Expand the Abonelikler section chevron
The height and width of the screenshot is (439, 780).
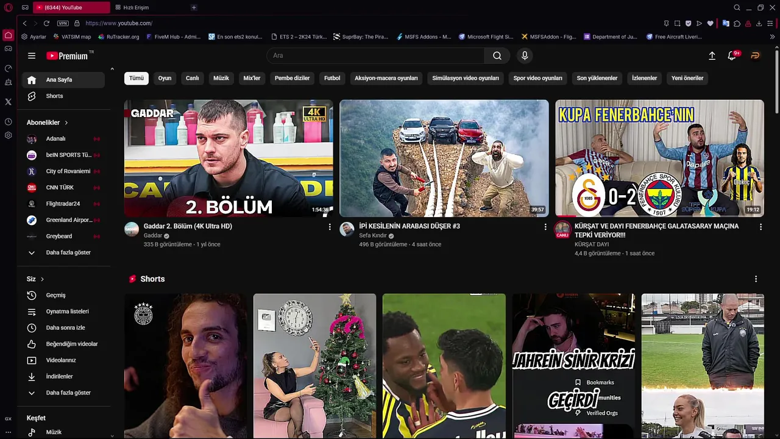66,123
